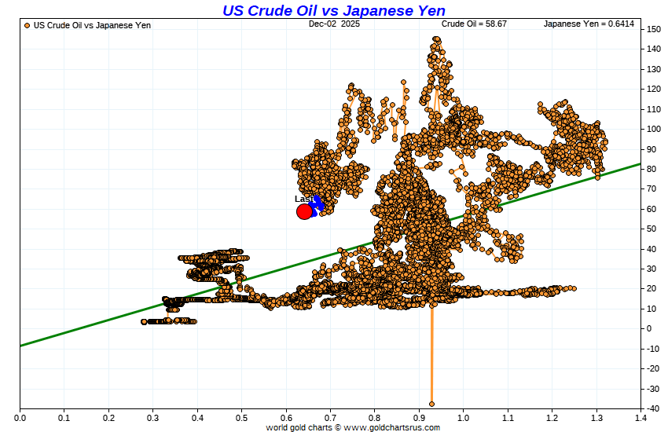Click the Crude Oil = 58.67 readout
668x432 pixels.
coord(474,24)
